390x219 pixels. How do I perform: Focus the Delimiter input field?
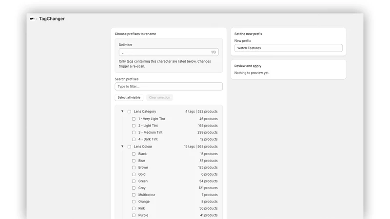click(x=169, y=52)
